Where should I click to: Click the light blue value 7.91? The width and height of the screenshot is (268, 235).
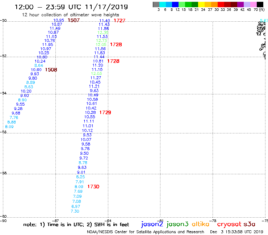click(80, 182)
